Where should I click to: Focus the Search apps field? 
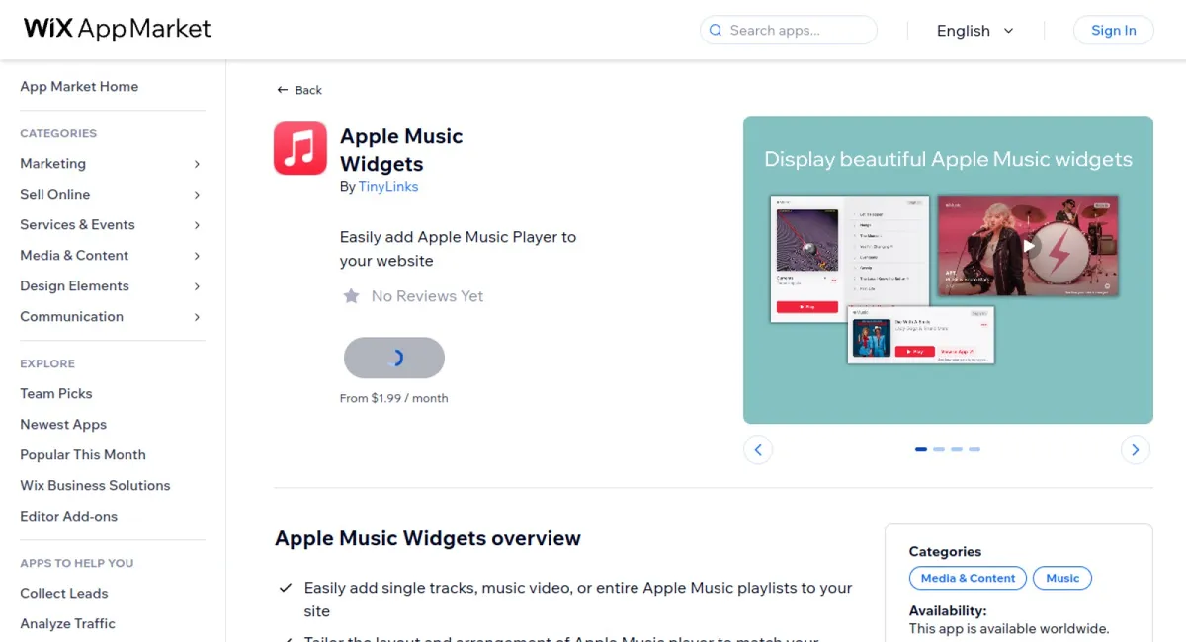coord(789,31)
